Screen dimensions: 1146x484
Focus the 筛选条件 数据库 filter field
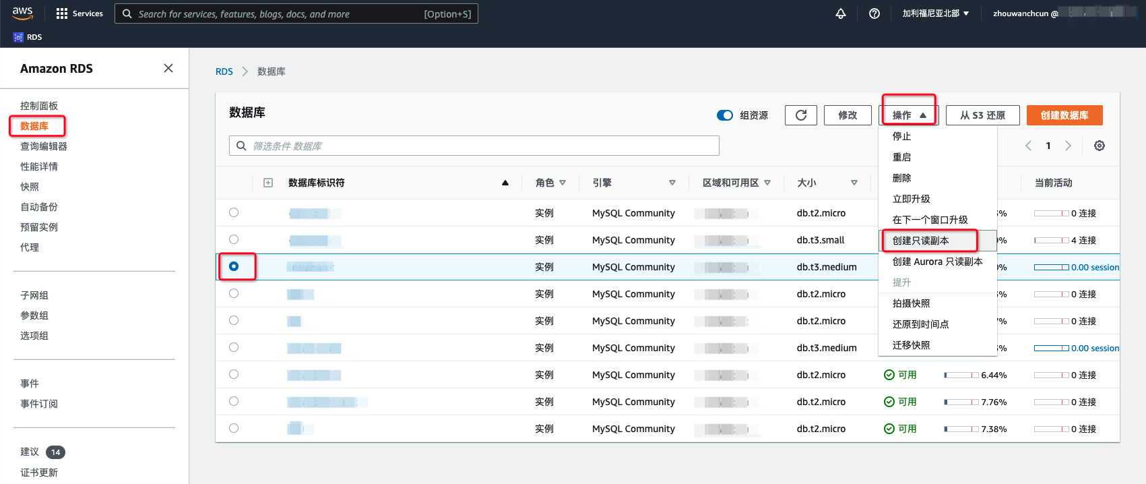click(x=474, y=146)
